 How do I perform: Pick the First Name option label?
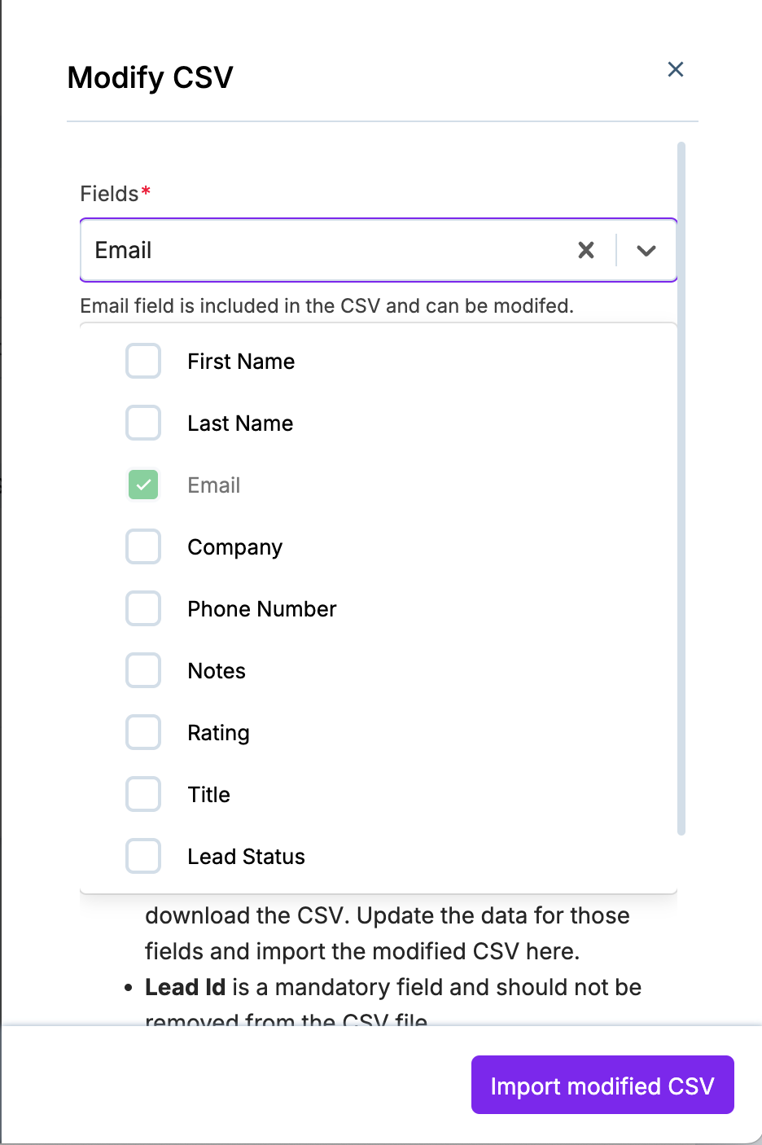pyautogui.click(x=241, y=362)
